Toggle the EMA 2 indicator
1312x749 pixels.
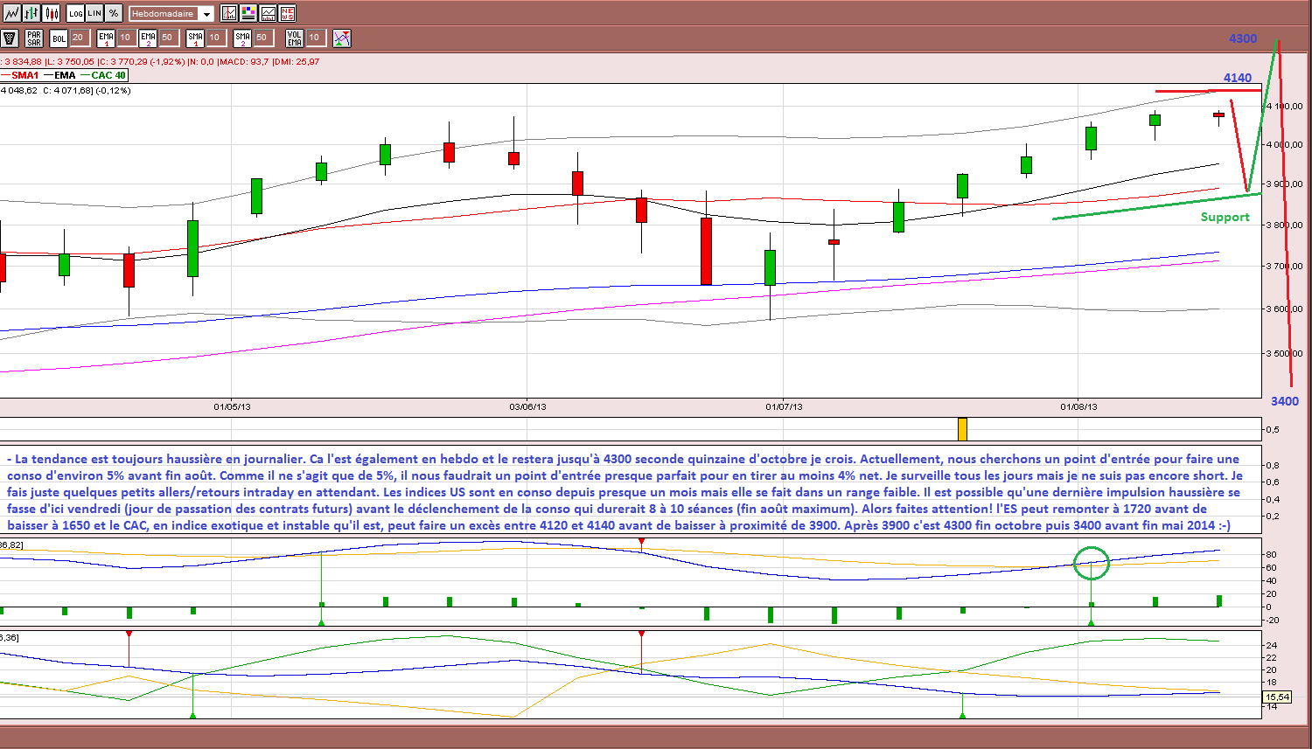click(148, 38)
